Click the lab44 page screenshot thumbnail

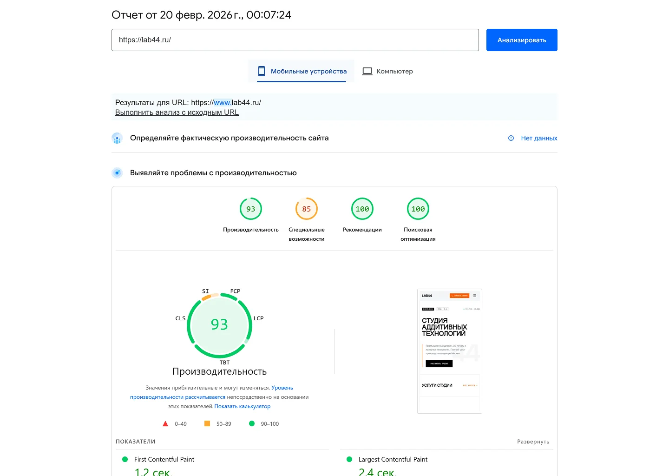tap(449, 351)
